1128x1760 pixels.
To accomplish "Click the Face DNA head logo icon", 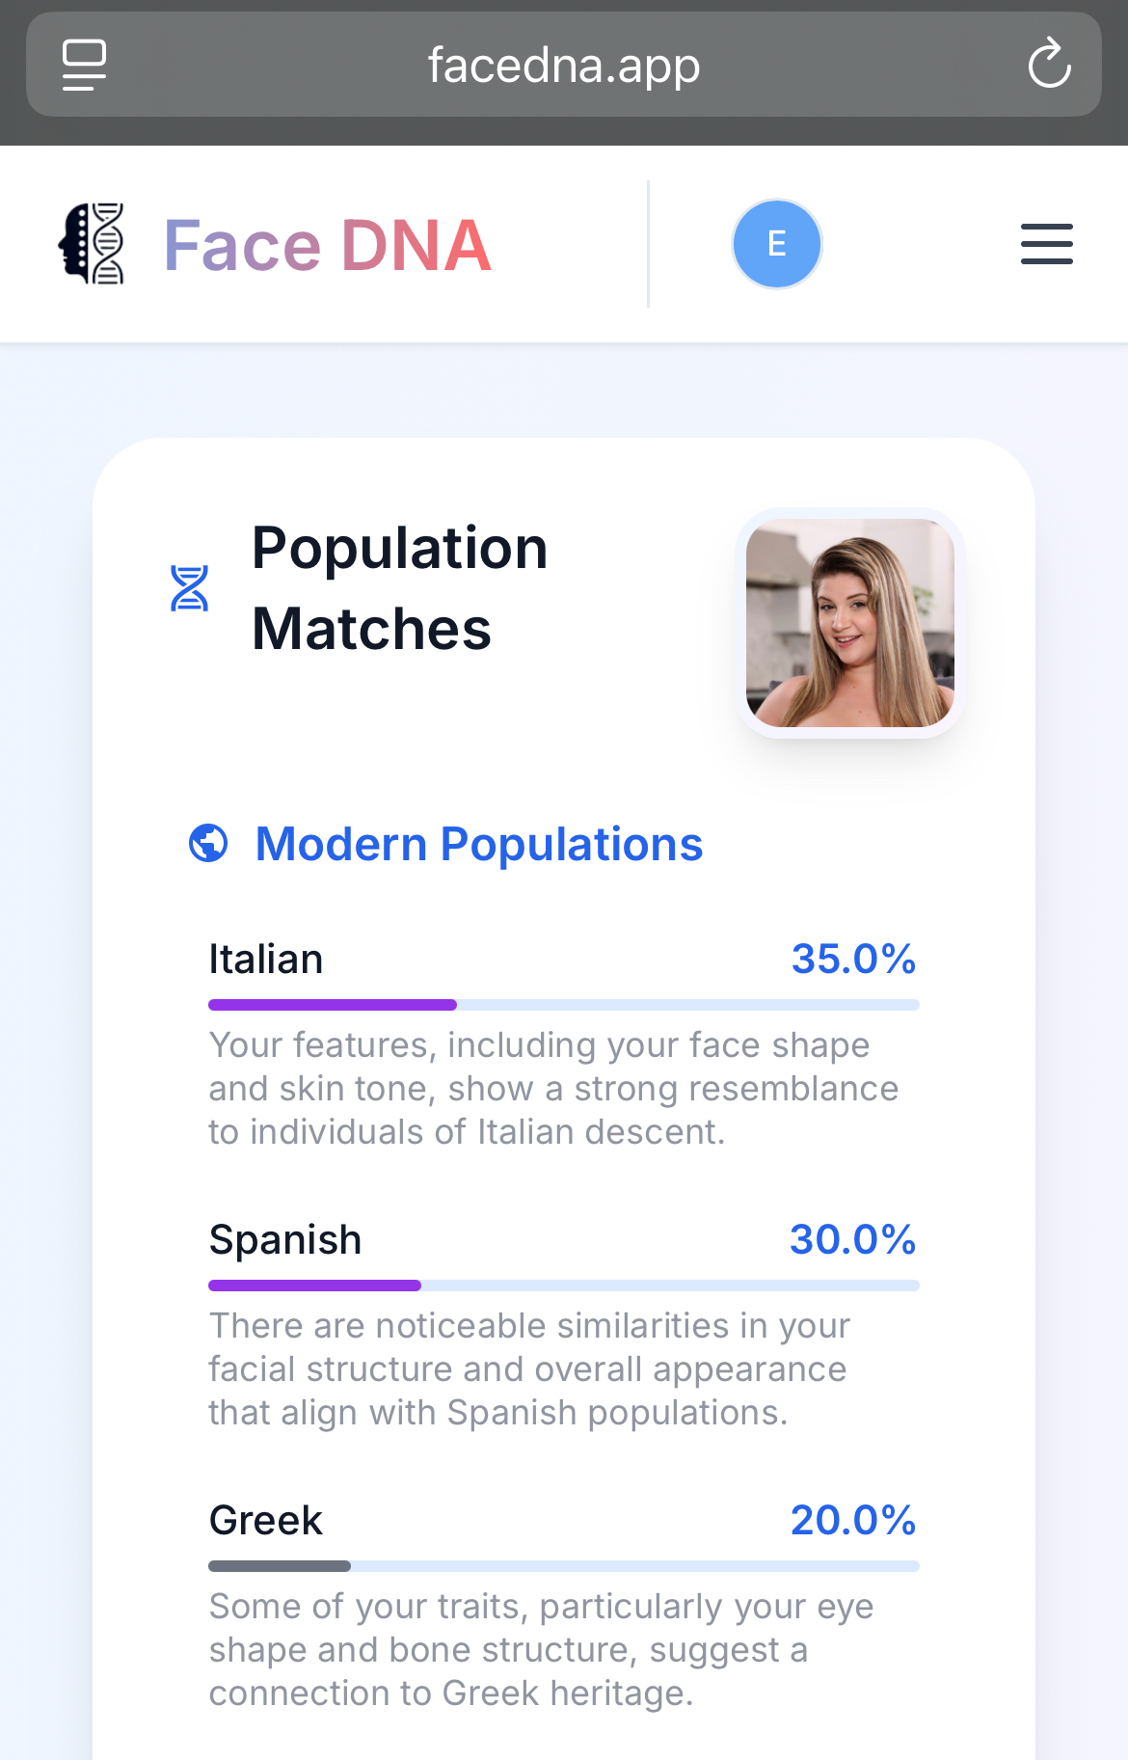I will pyautogui.click(x=92, y=244).
